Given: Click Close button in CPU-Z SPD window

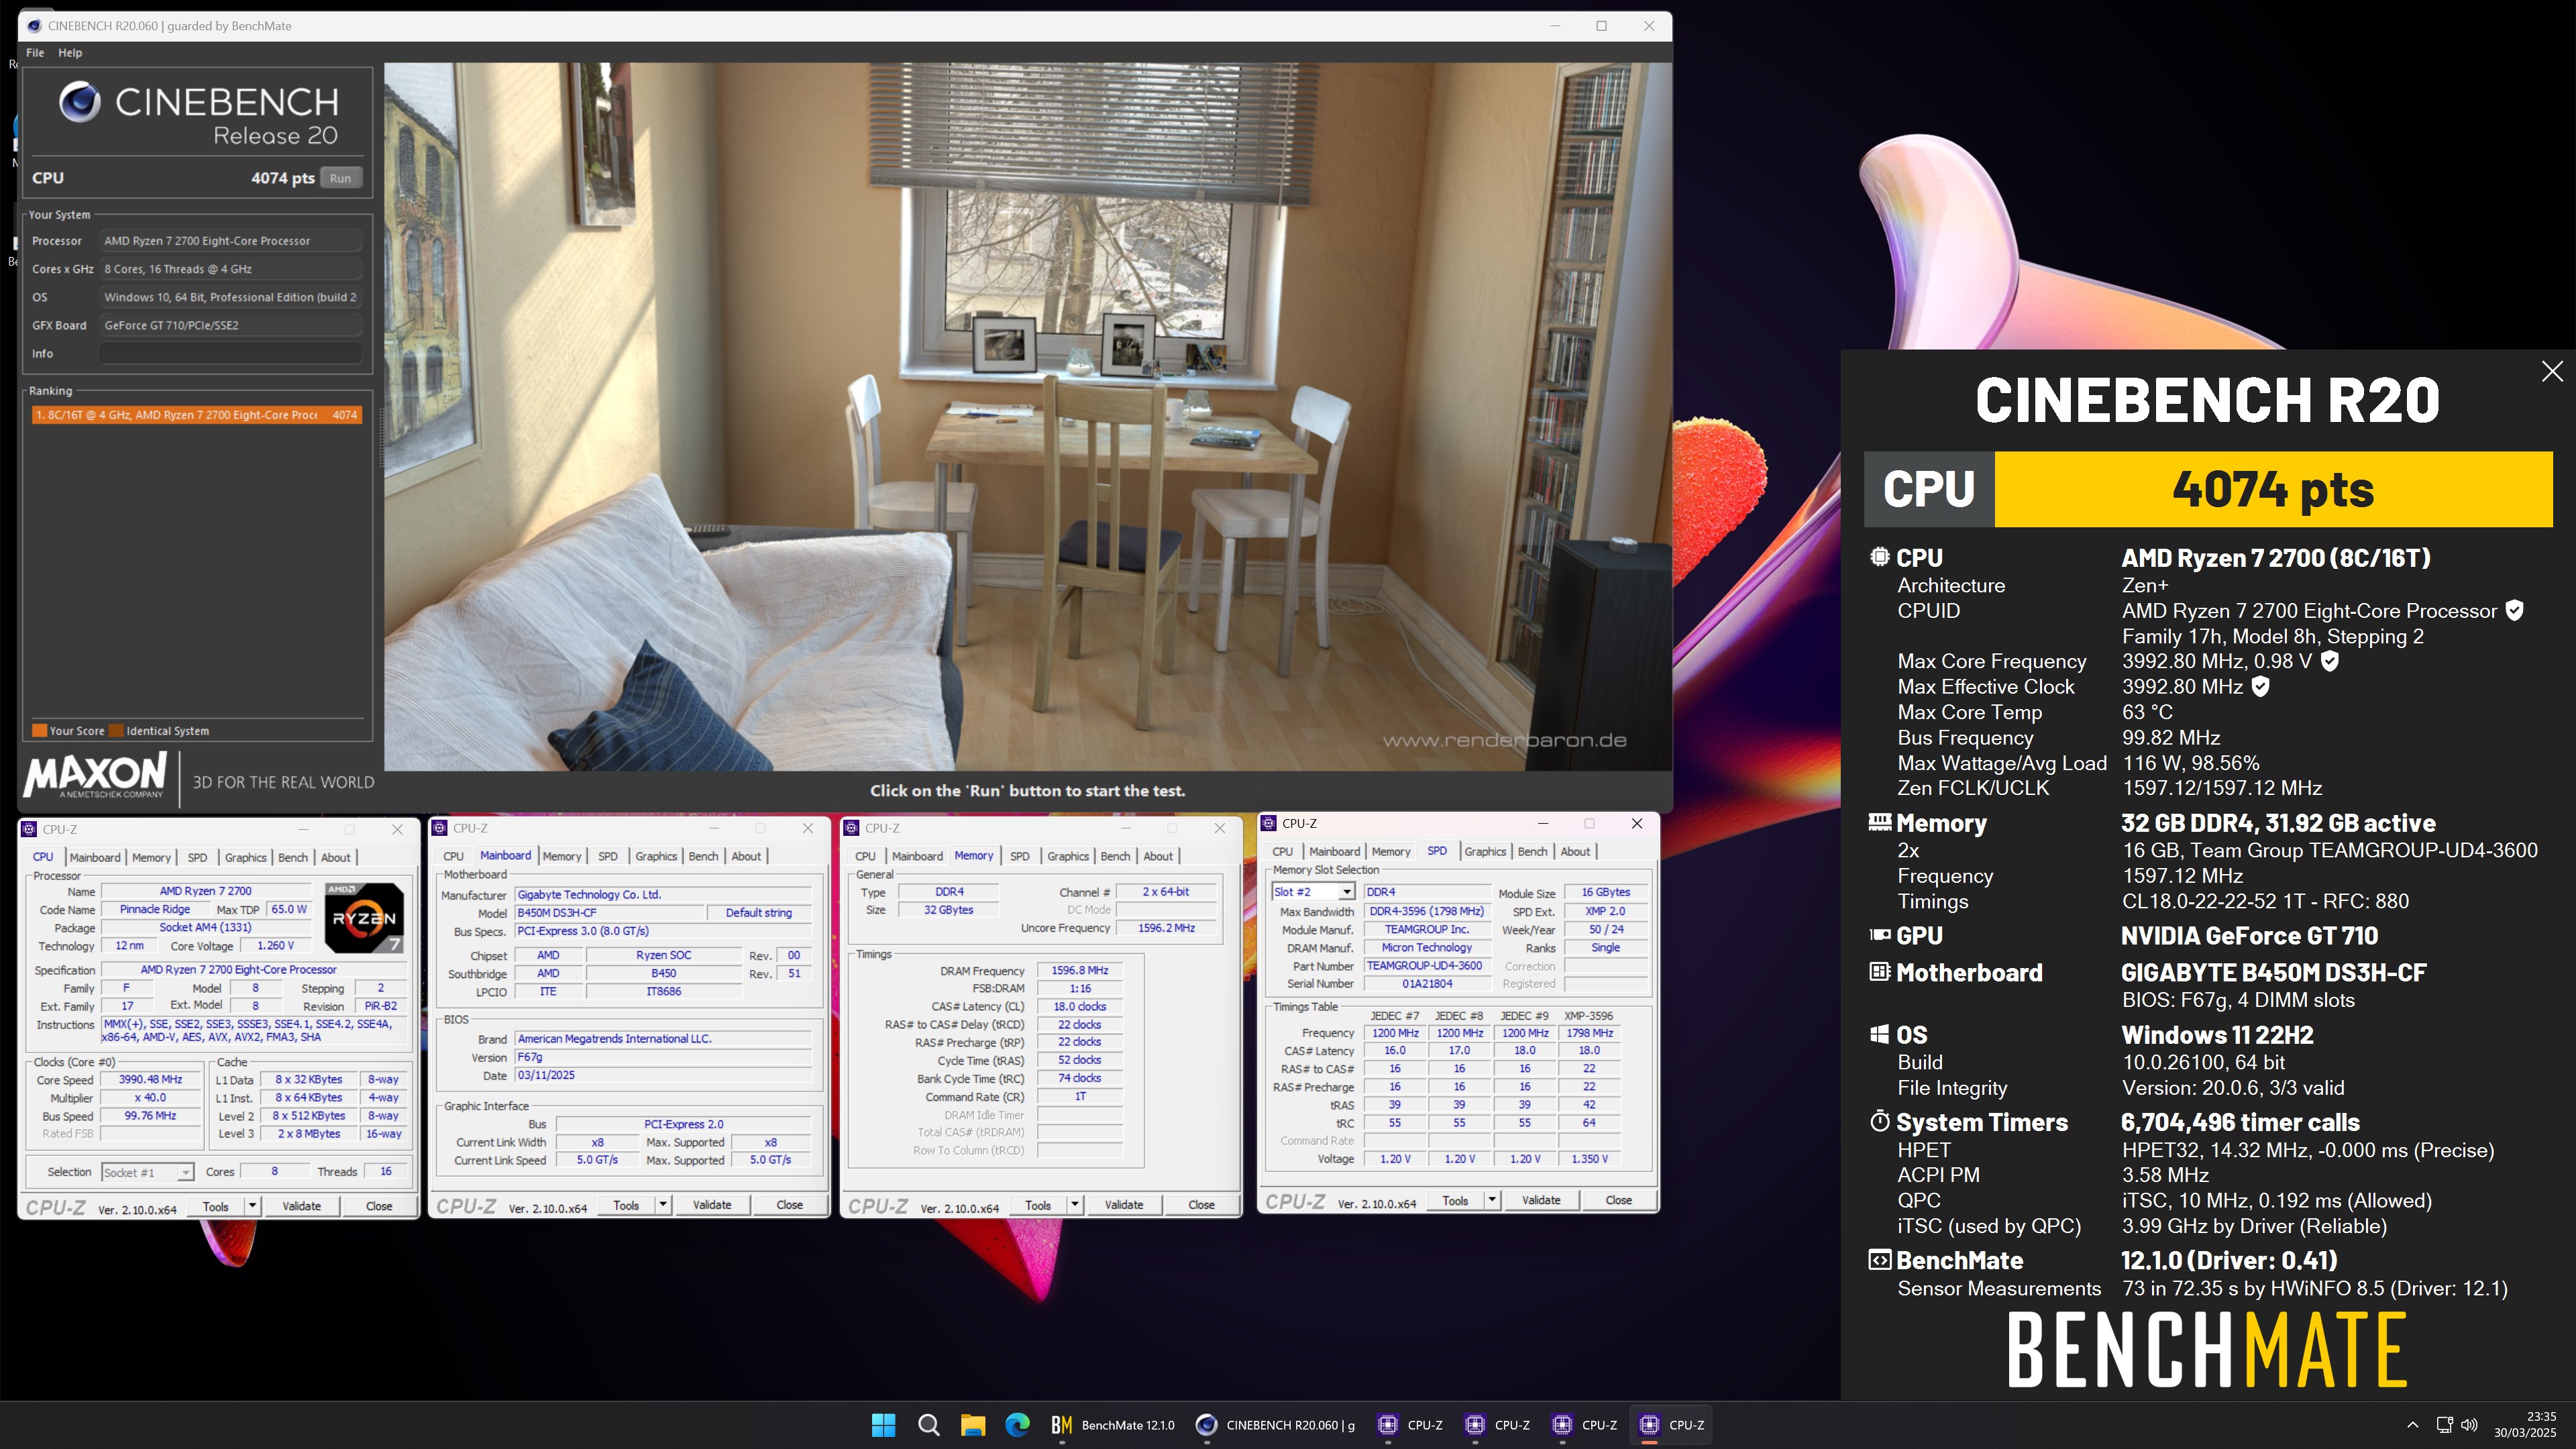Looking at the screenshot, I should (1618, 1200).
